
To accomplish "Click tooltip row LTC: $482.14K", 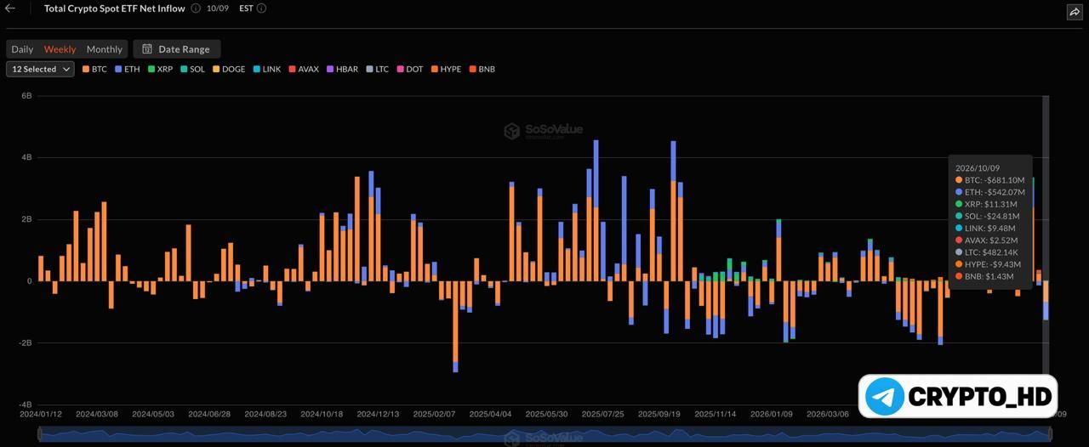I will click(x=987, y=252).
